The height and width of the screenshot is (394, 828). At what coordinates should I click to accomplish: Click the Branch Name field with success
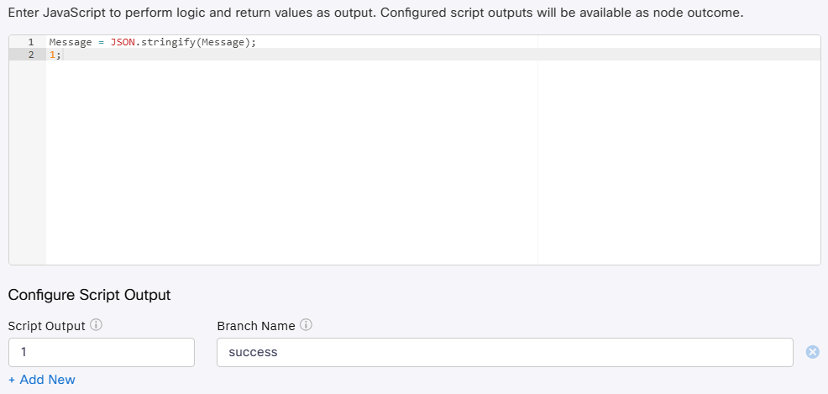tap(504, 352)
